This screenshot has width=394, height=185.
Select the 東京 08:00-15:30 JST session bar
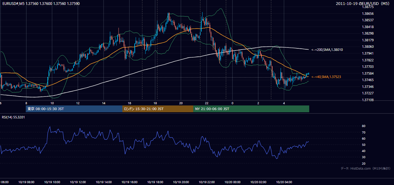74,109
